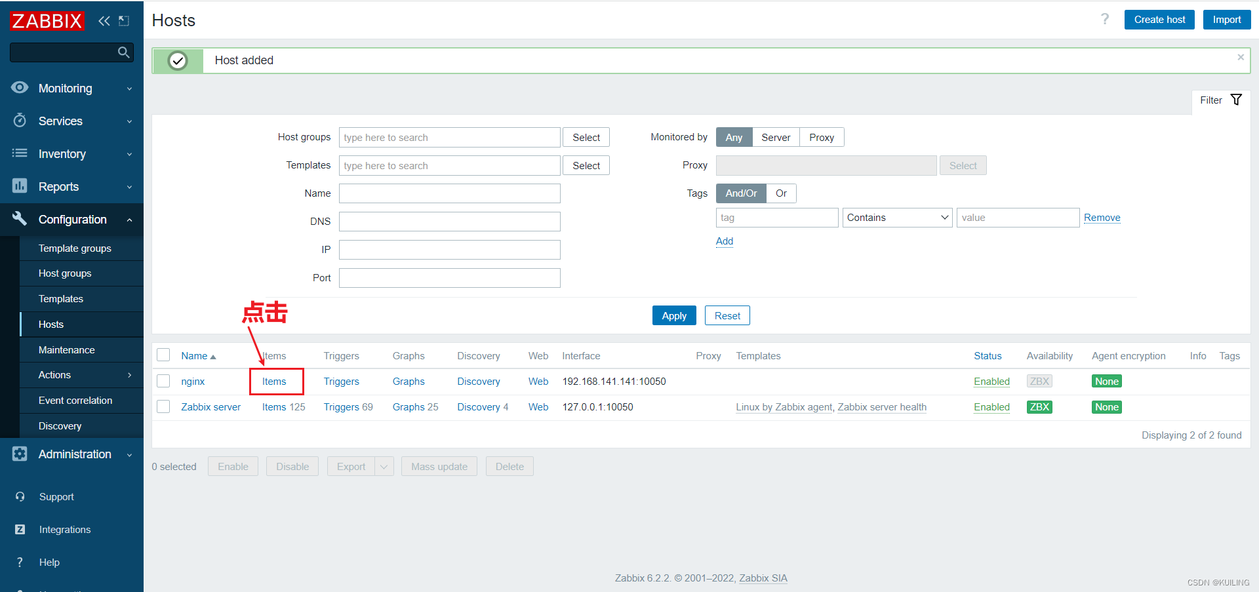Image resolution: width=1259 pixels, height=592 pixels.
Task: Expand the Actions submenu
Action: coord(129,375)
